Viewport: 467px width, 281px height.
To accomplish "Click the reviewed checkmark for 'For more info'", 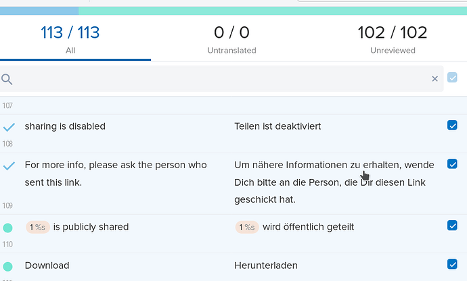I will coord(9,165).
